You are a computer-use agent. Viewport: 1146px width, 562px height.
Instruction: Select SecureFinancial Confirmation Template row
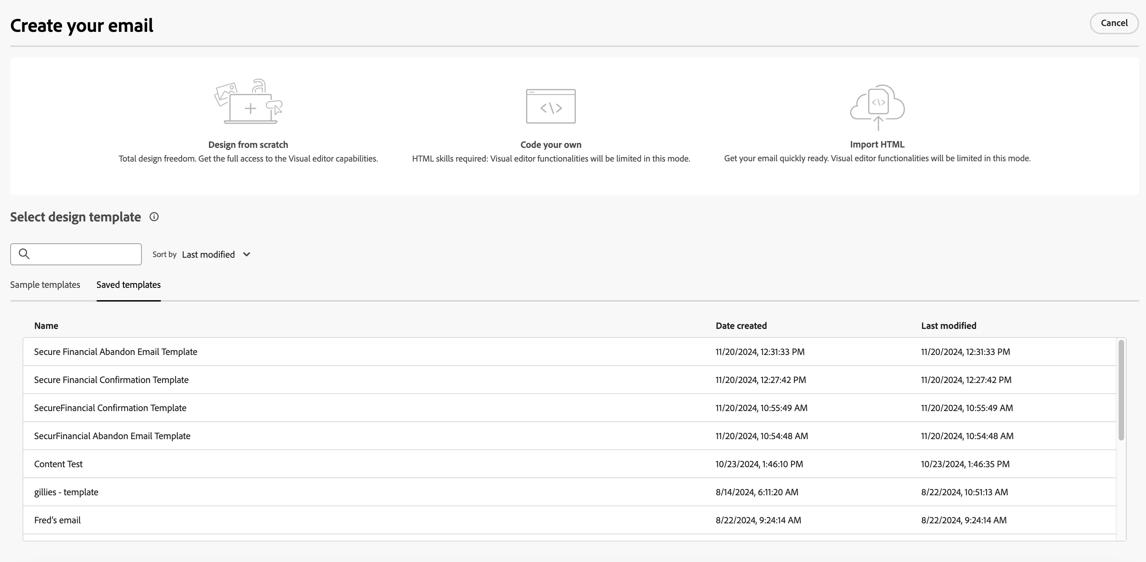click(570, 408)
